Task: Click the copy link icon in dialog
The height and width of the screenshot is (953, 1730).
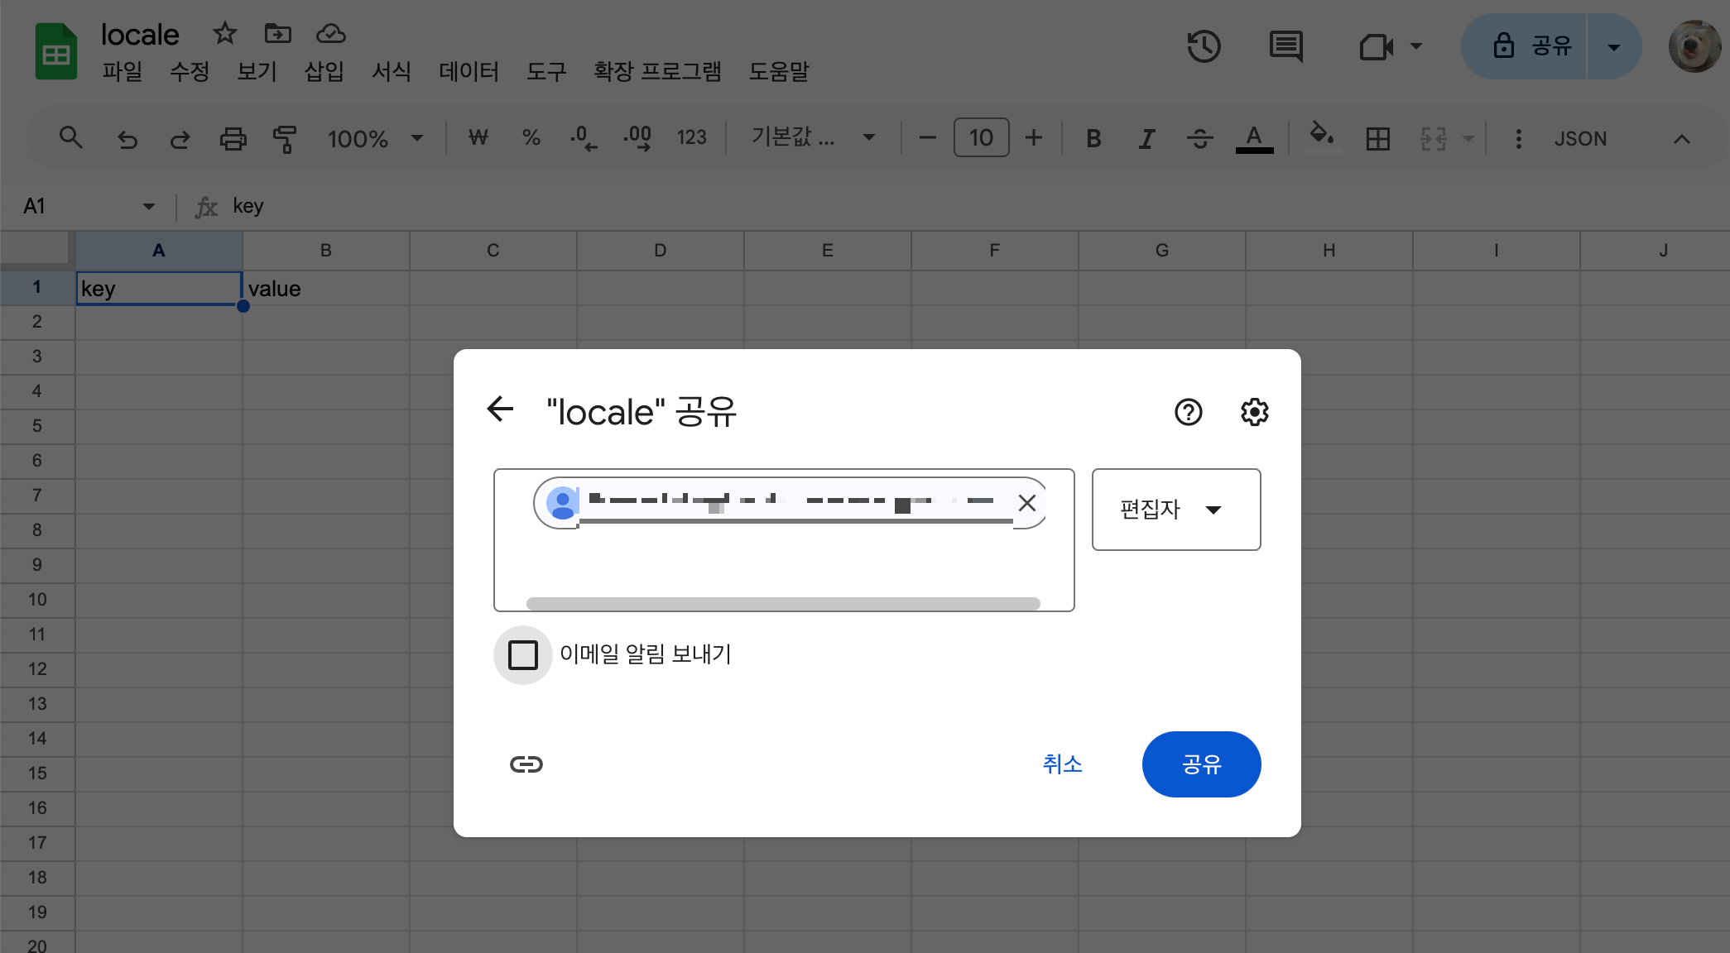Action: click(x=526, y=764)
